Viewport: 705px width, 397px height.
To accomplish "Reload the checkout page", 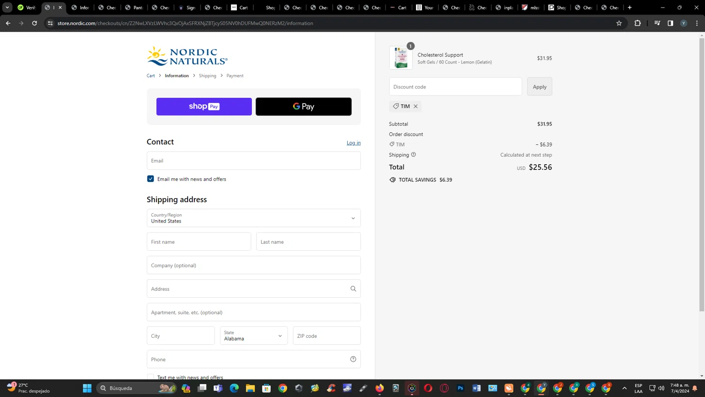I will click(34, 23).
